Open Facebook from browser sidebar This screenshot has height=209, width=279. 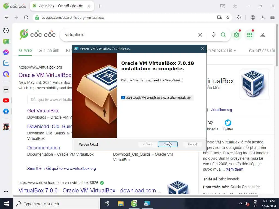click(x=6, y=111)
